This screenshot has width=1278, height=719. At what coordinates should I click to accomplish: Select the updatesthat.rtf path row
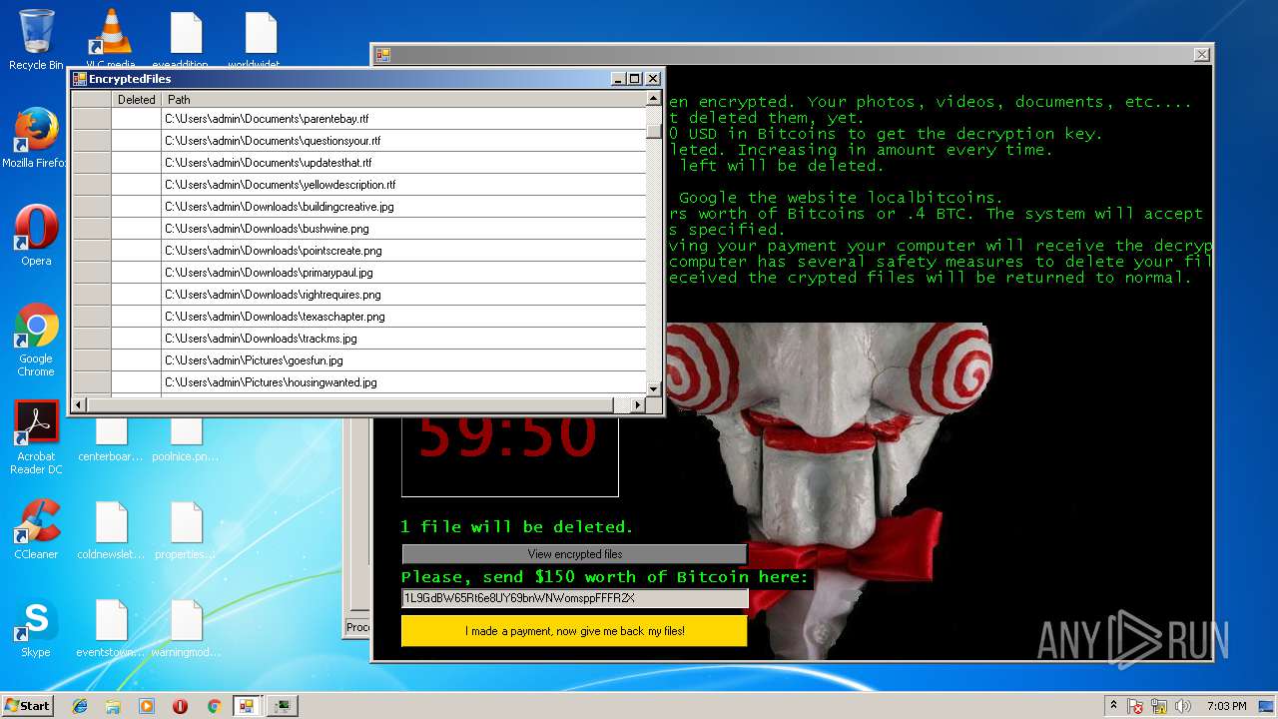point(403,163)
